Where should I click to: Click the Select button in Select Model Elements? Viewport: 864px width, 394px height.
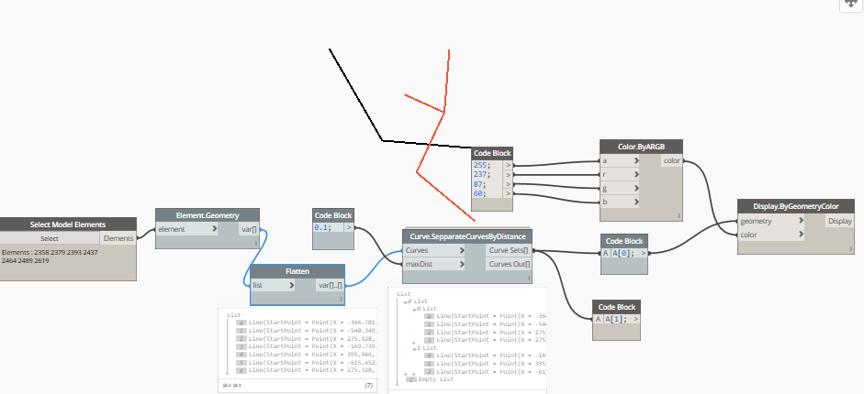click(x=50, y=238)
